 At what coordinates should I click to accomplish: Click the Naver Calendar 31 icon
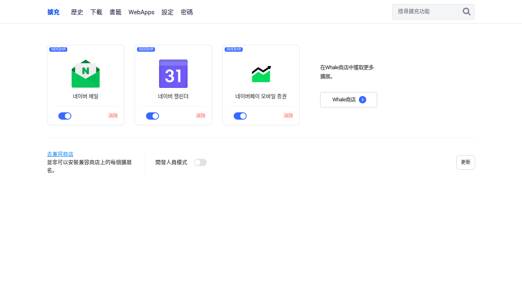click(173, 74)
